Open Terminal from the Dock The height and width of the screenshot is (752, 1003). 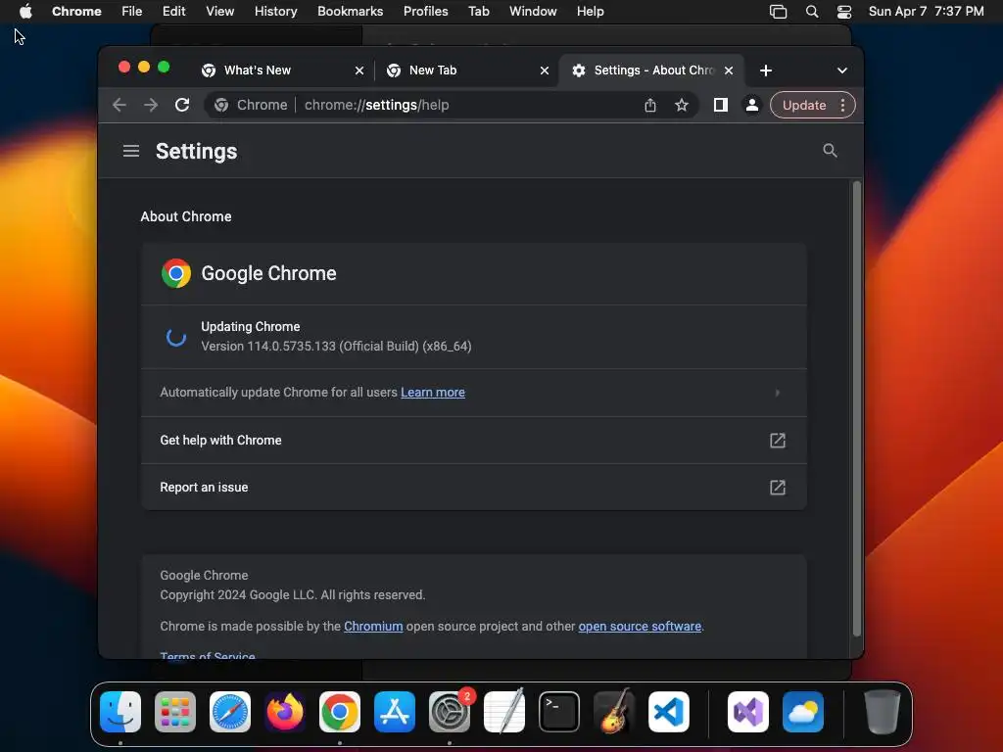click(x=559, y=712)
